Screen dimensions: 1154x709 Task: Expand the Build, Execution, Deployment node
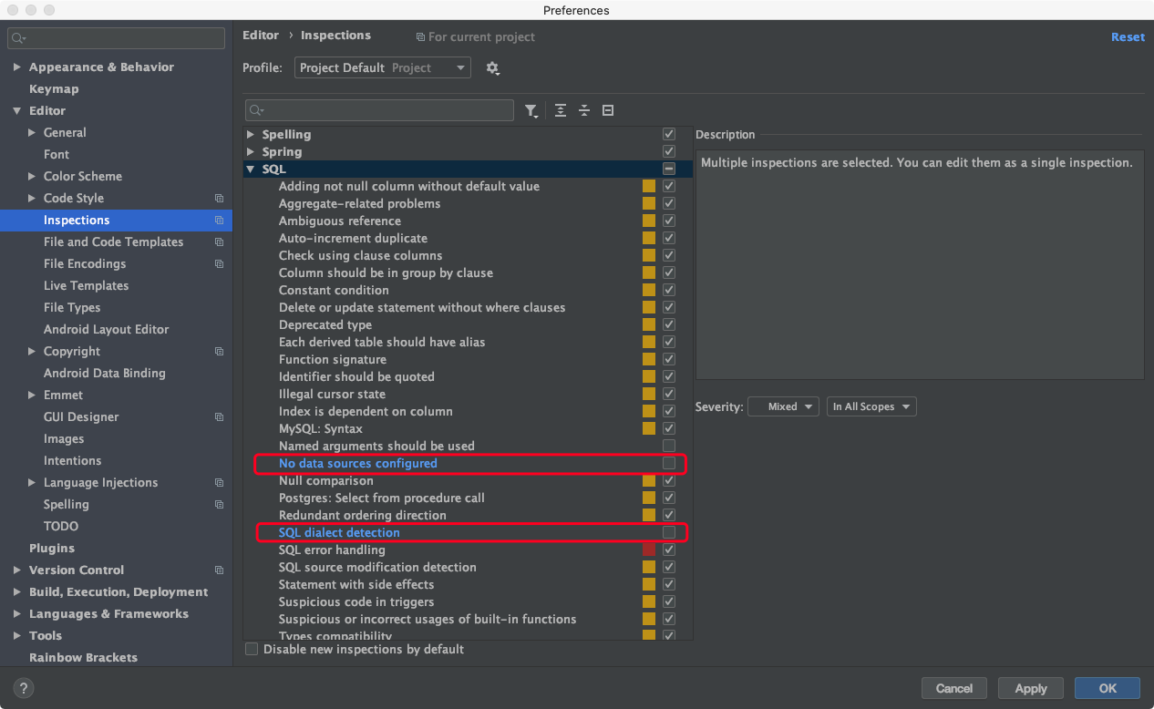tap(16, 592)
